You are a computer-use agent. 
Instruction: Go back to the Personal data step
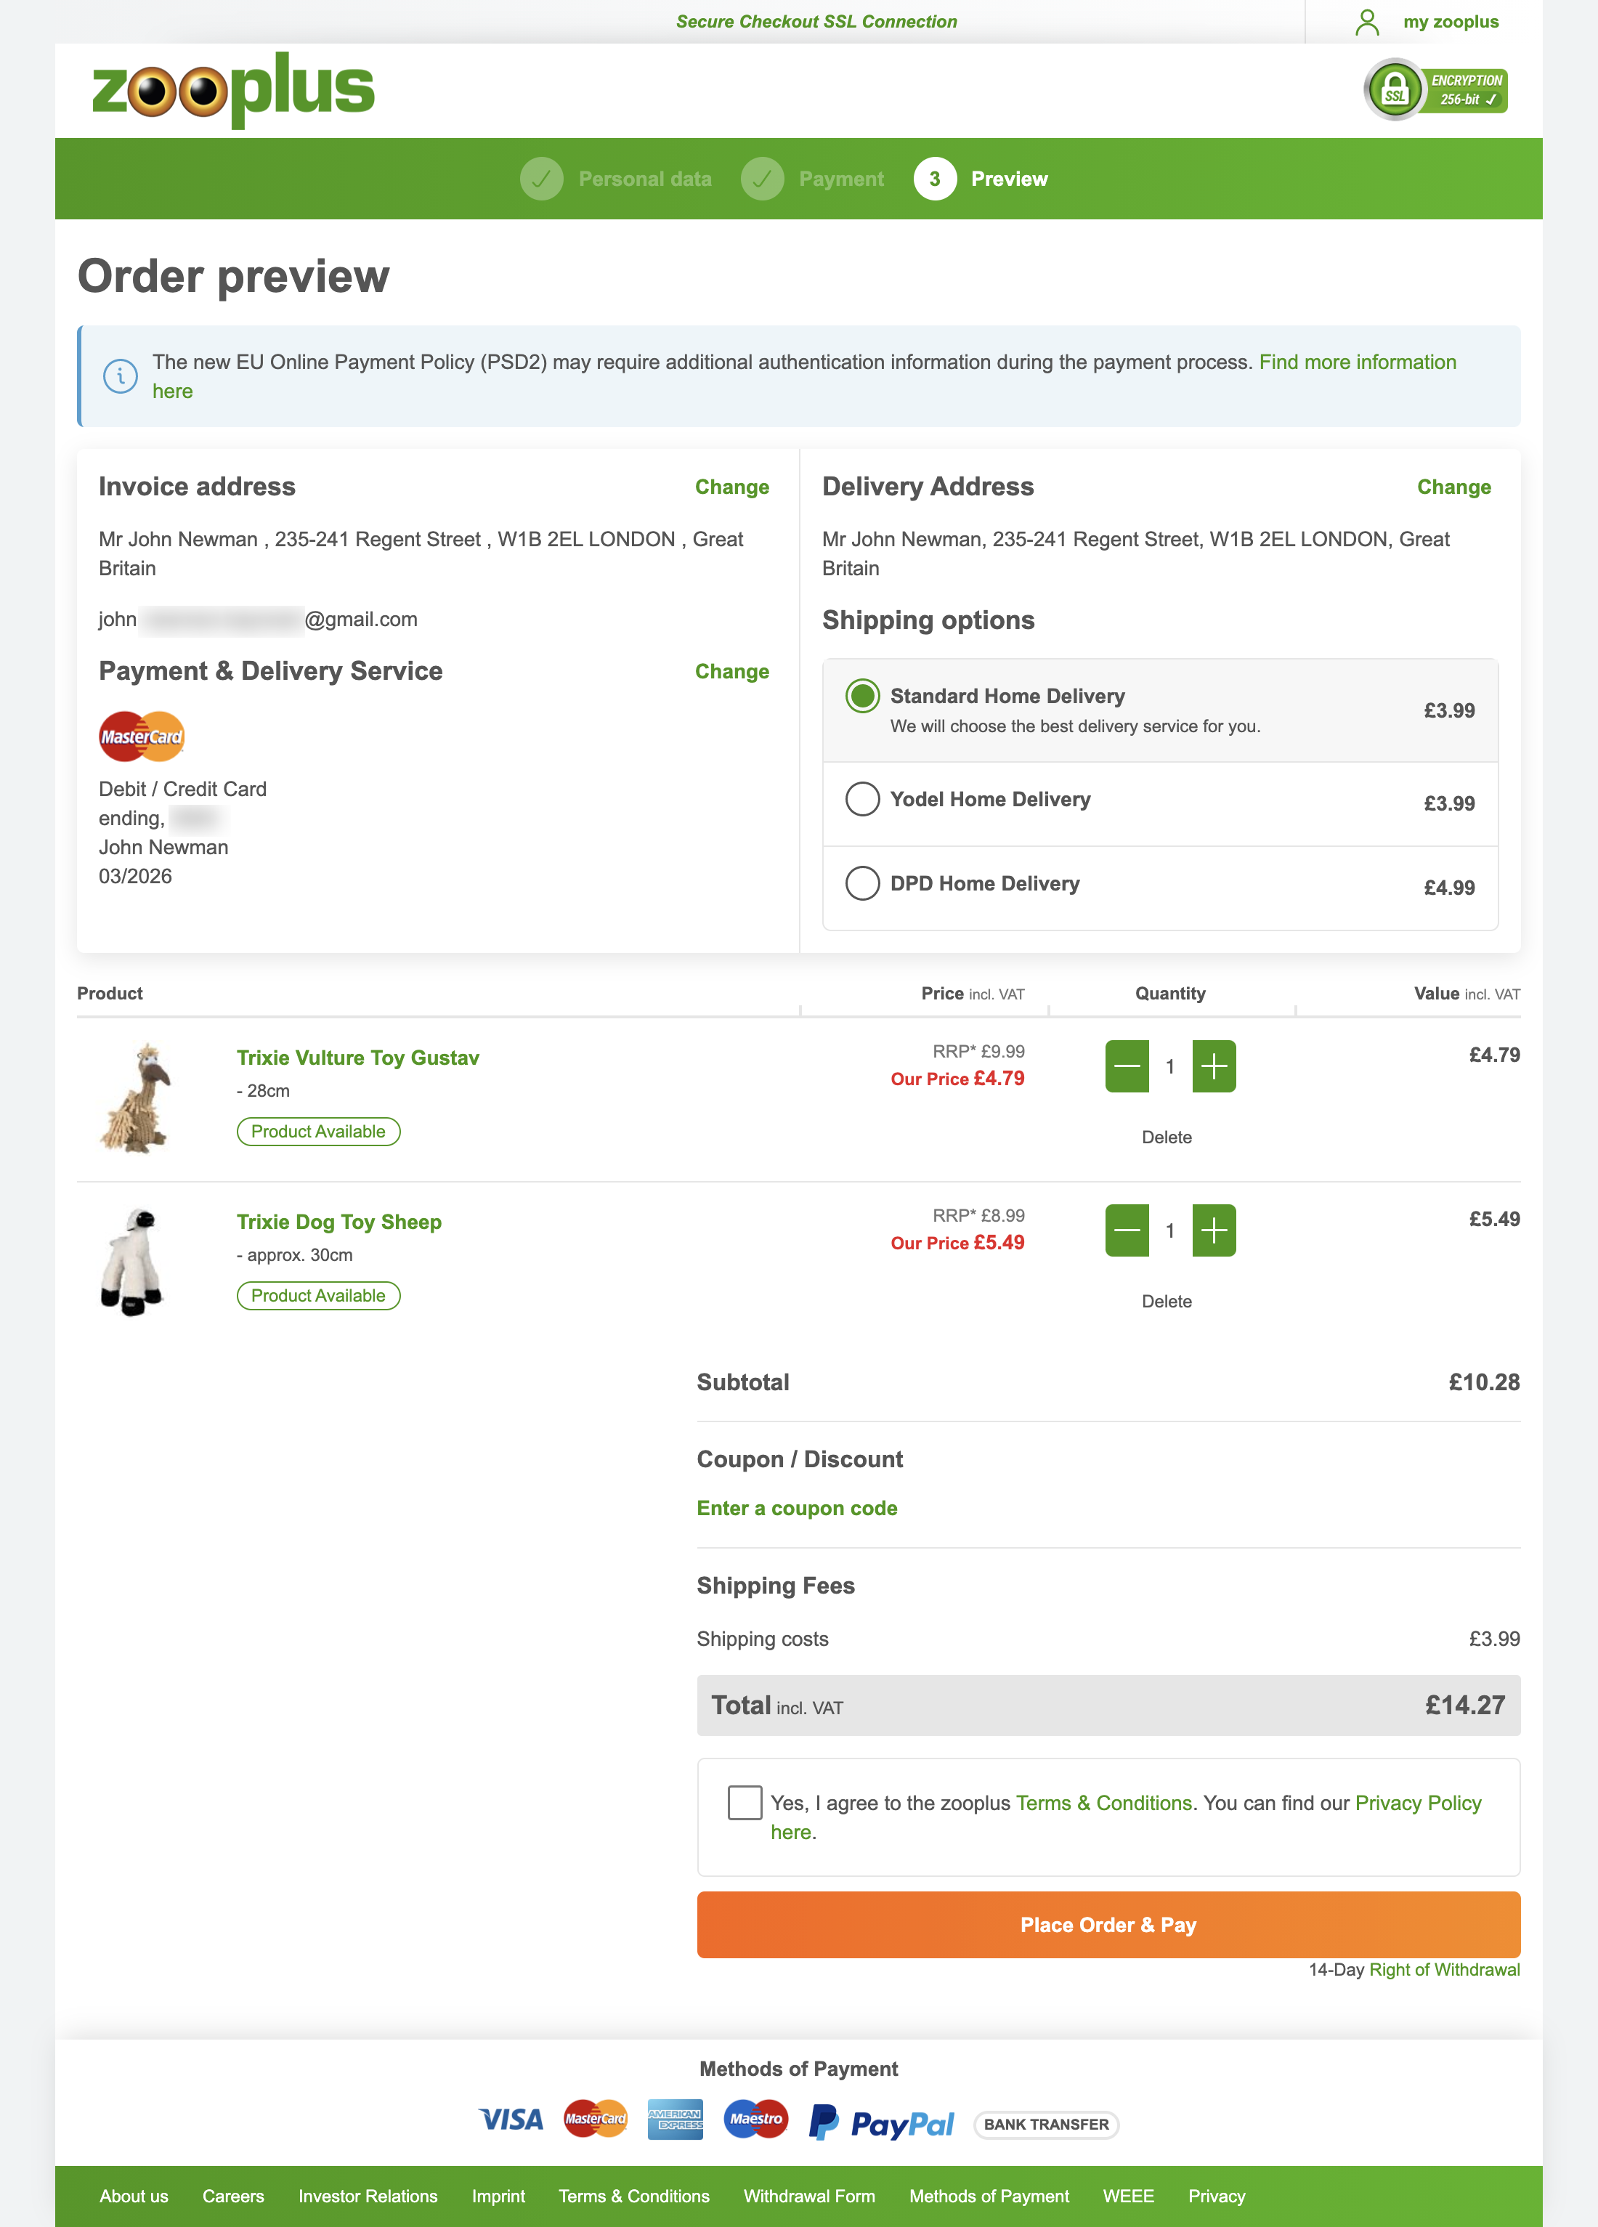coord(644,179)
